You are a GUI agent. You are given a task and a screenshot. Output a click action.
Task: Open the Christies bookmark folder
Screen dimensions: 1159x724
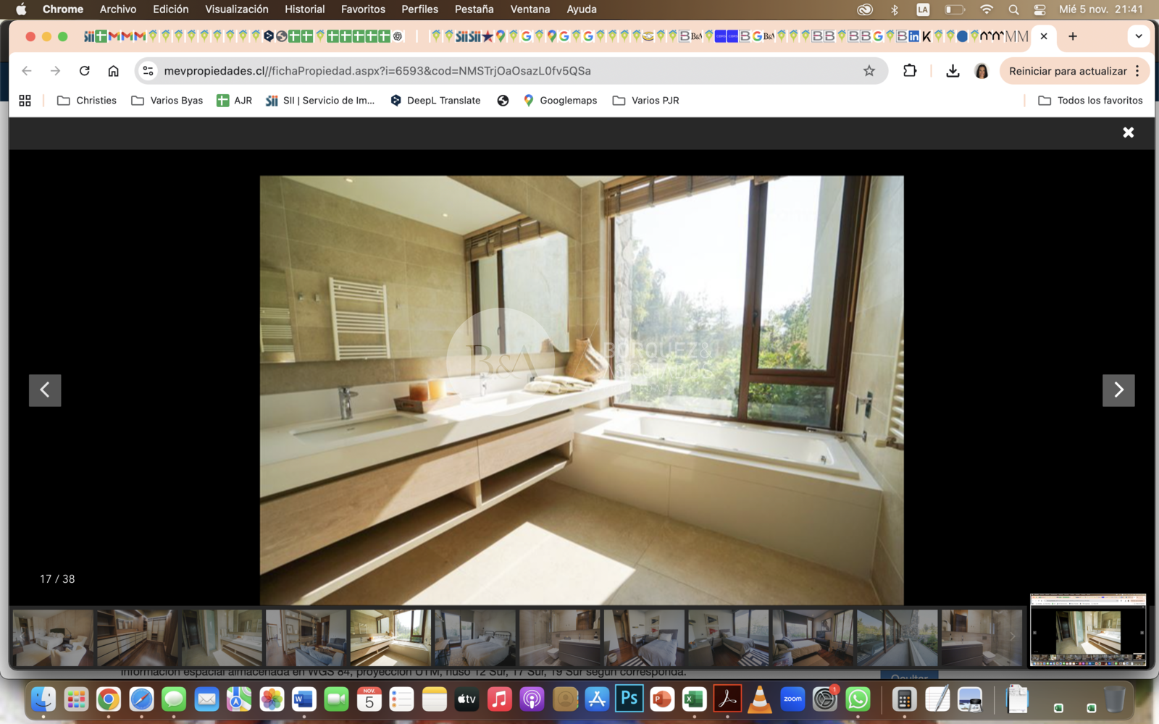pyautogui.click(x=87, y=101)
